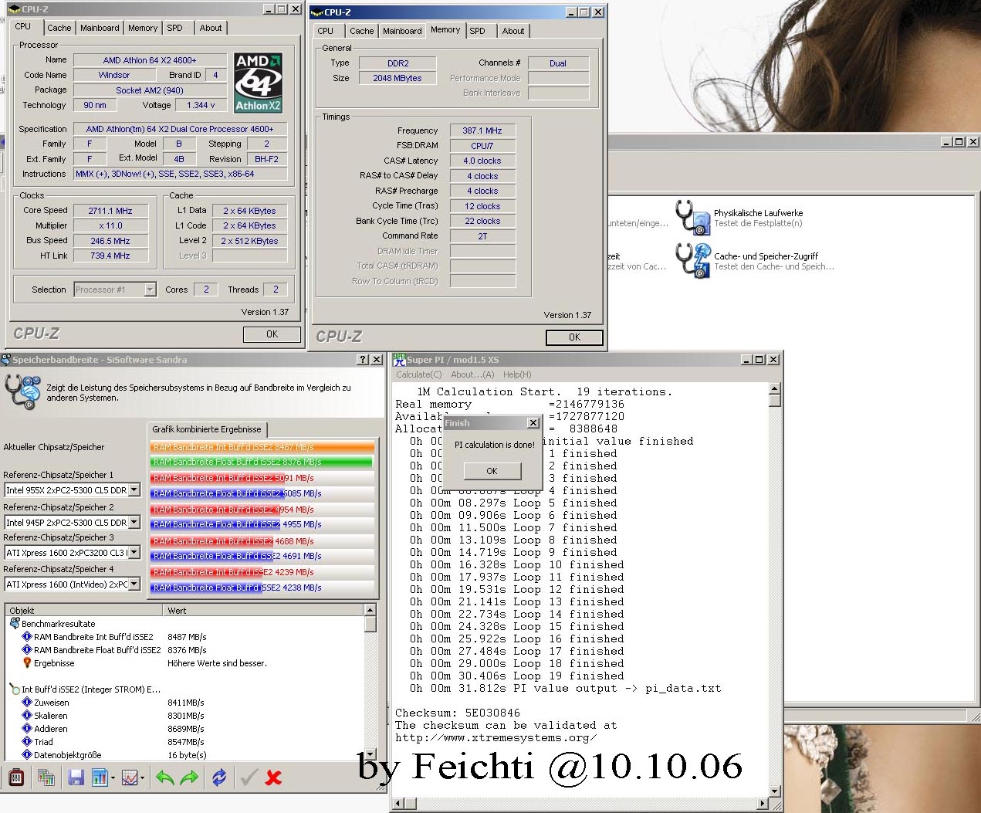The image size is (981, 813).
Task: Open Cache- und Speicher-Zugriff stethoscope icon
Action: coord(692,260)
